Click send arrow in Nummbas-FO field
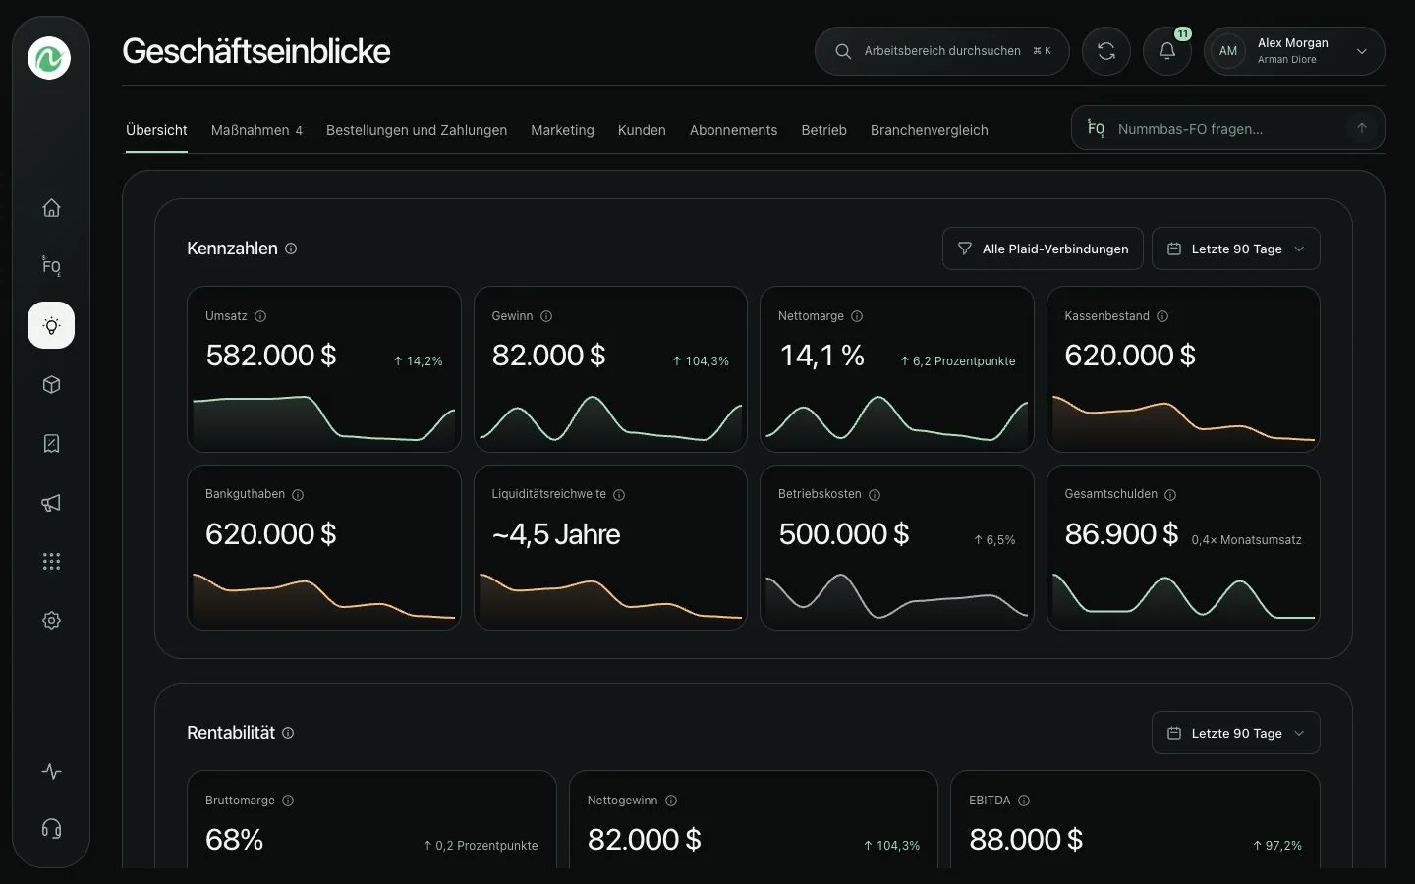Screen dimensions: 1415x884 [1362, 128]
